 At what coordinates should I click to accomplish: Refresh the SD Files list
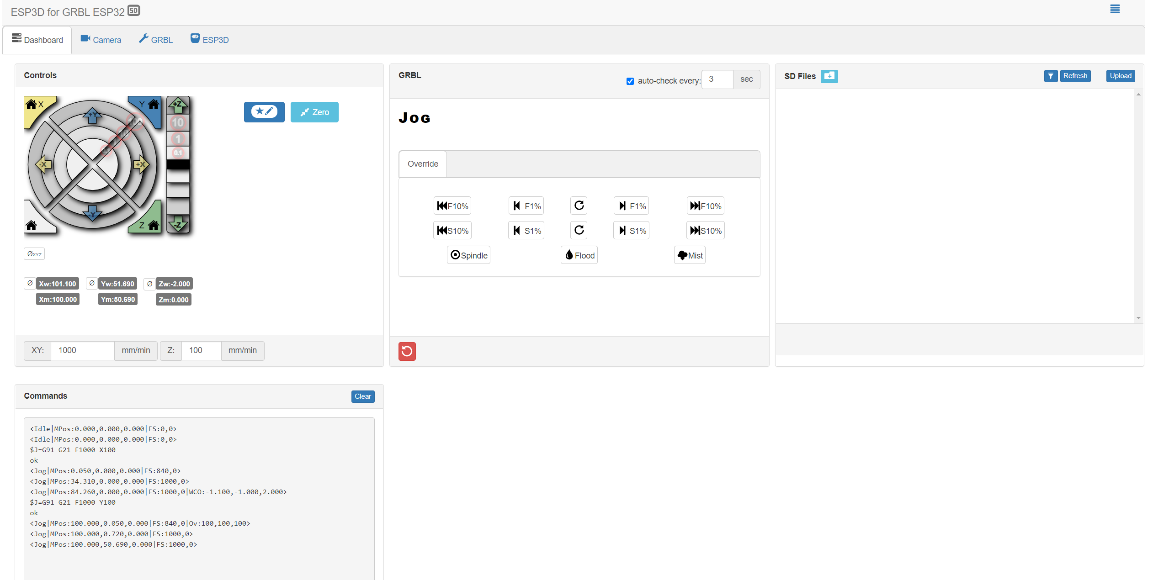click(1075, 76)
